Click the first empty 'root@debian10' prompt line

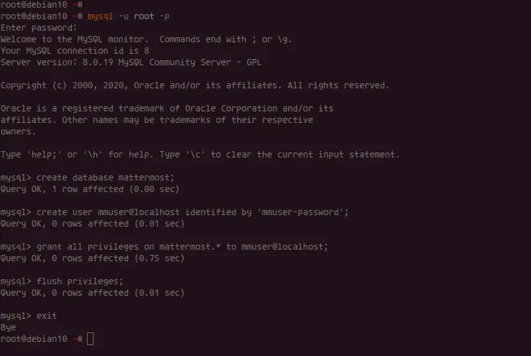pos(42,4)
